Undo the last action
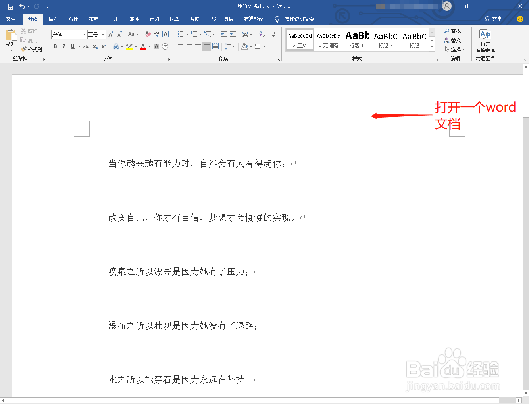529x404 pixels. pyautogui.click(x=22, y=6)
